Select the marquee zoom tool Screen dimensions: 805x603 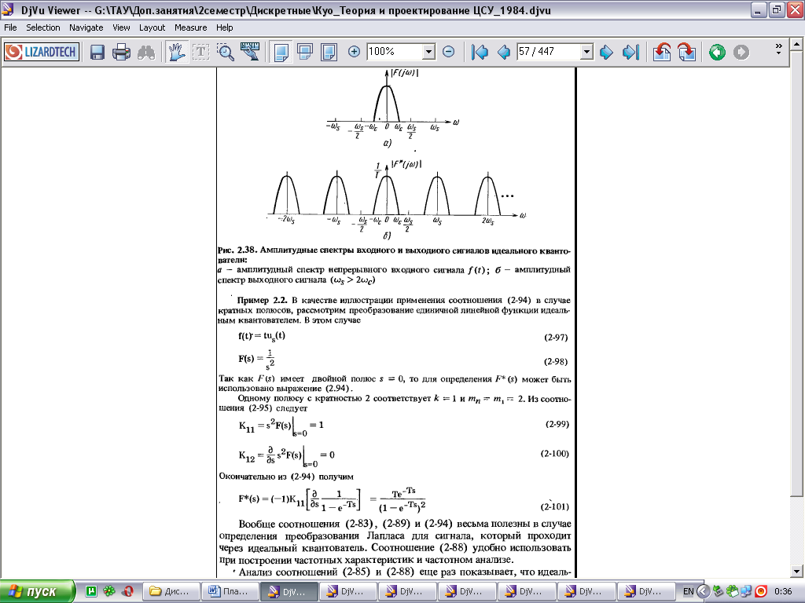[226, 52]
